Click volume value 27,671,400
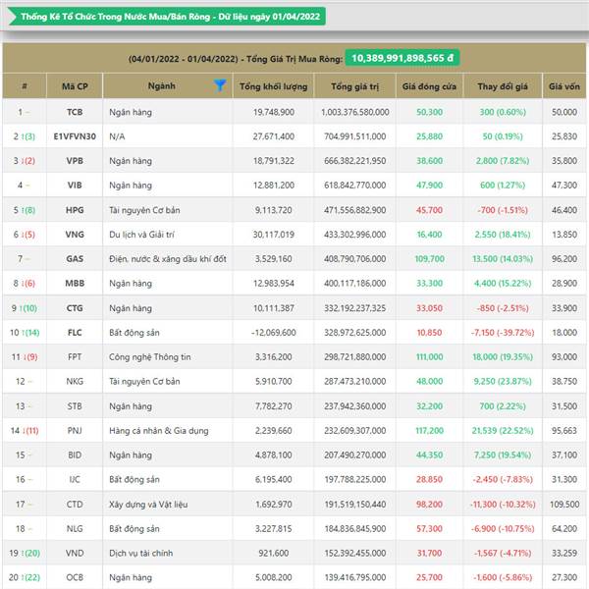Viewport: 589px width, 589px height. (x=274, y=136)
